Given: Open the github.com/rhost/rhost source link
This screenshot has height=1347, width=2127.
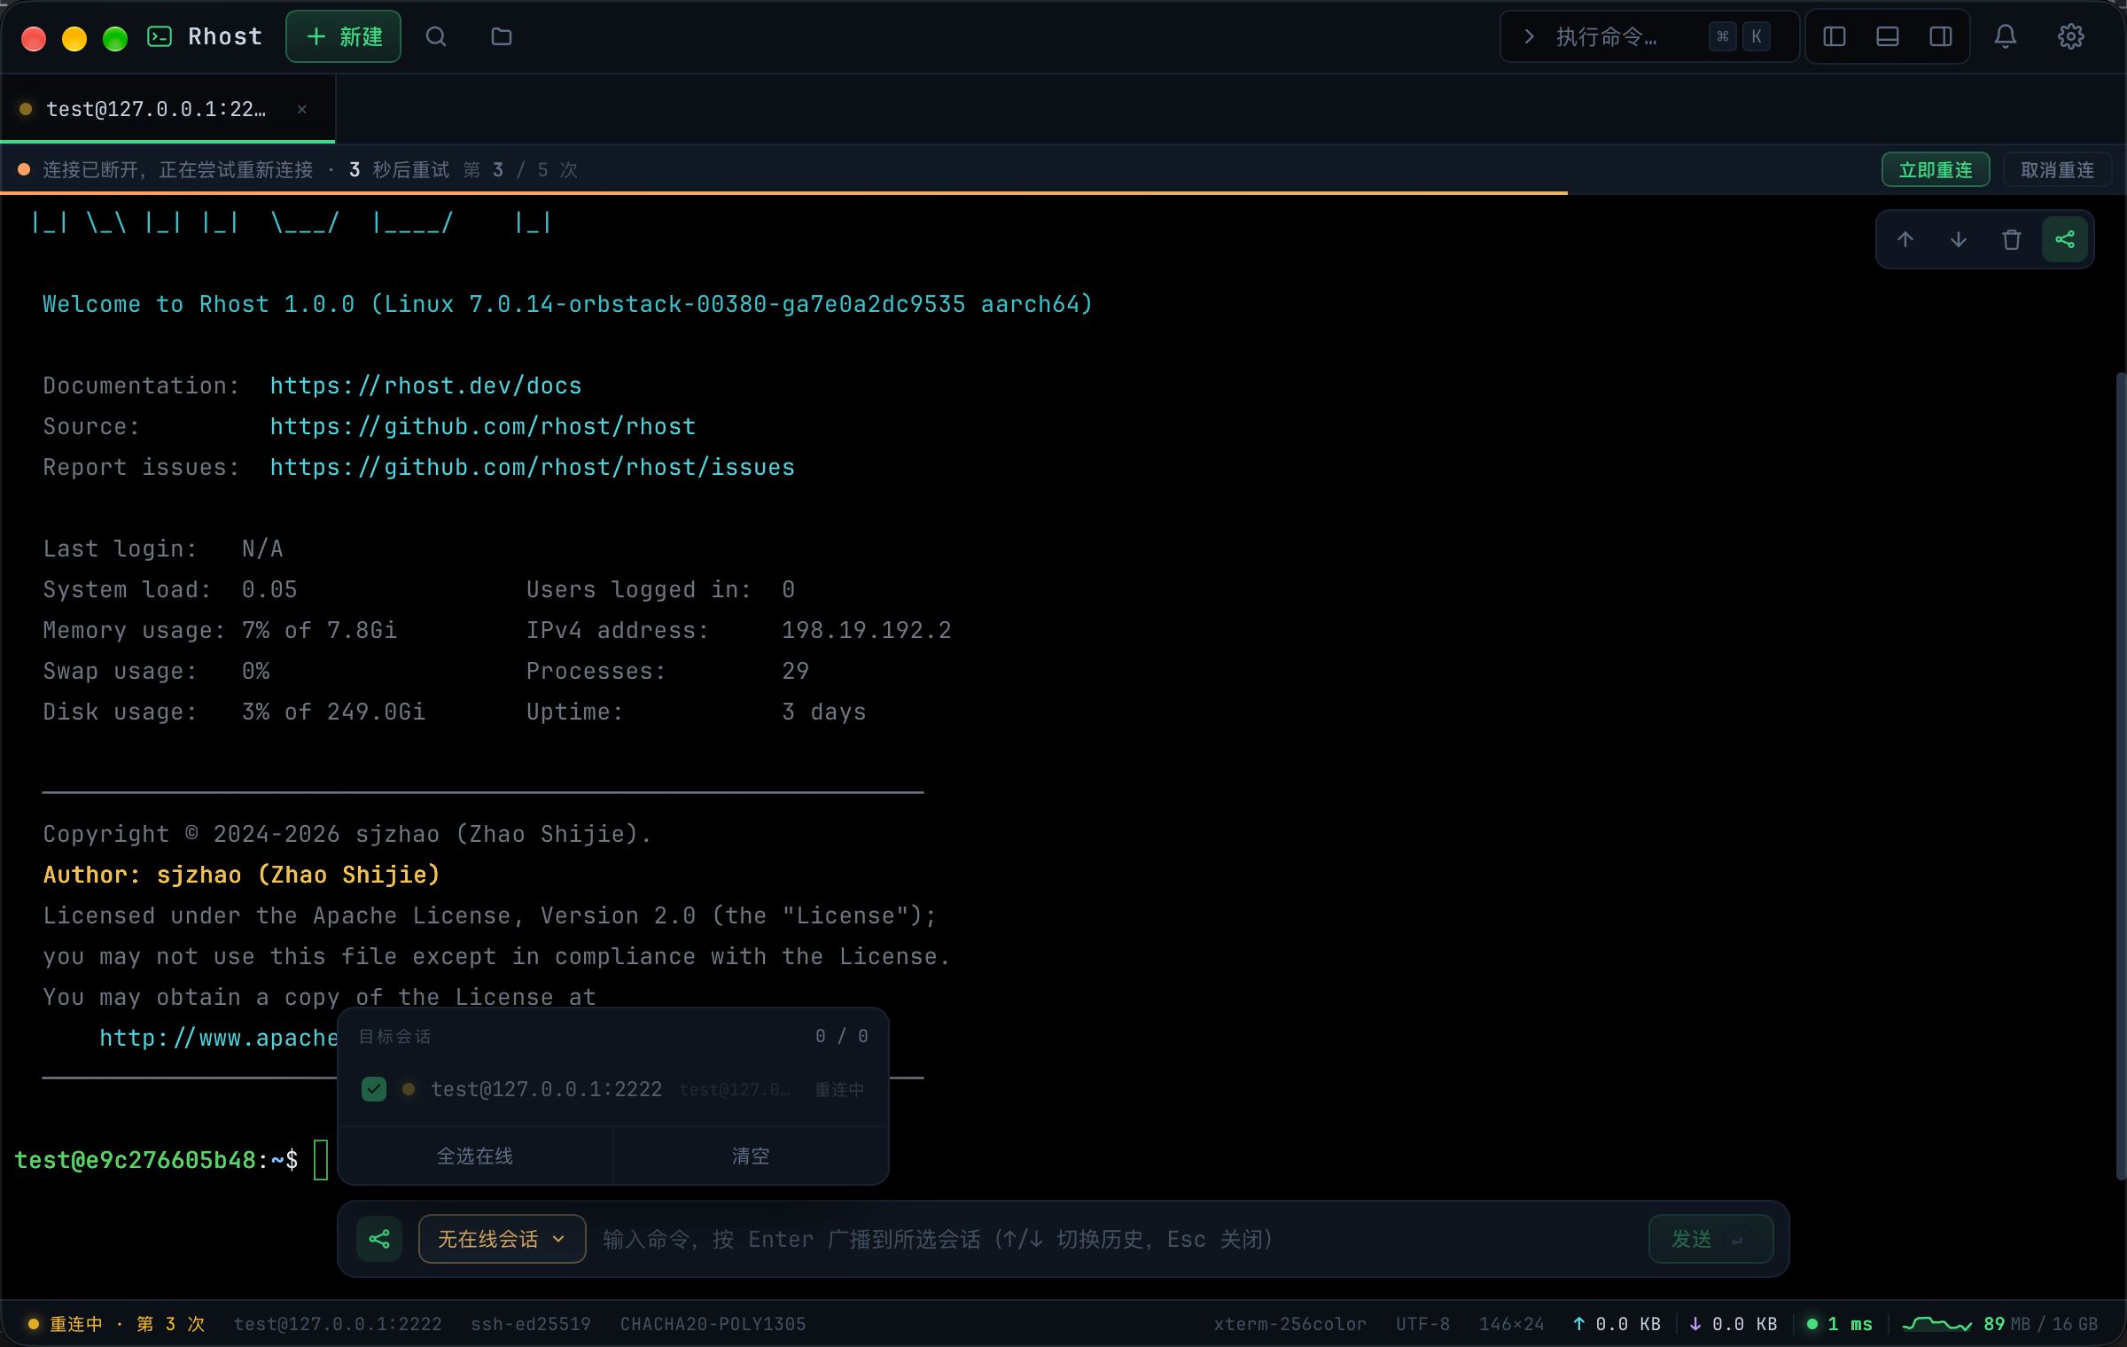Looking at the screenshot, I should (x=483, y=426).
